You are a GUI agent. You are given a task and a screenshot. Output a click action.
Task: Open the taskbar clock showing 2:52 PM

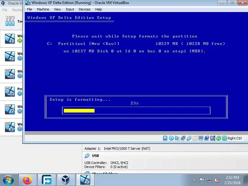point(232,180)
